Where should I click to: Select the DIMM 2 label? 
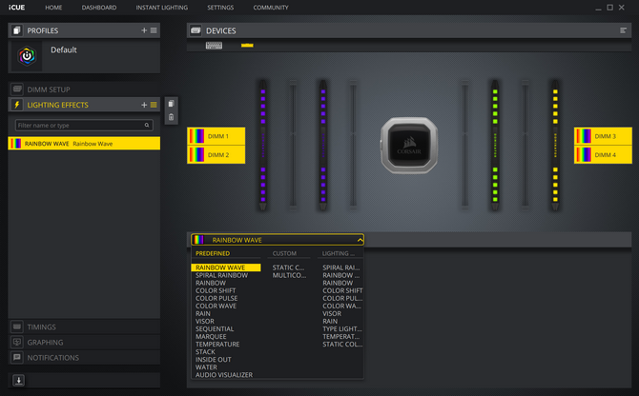point(216,155)
